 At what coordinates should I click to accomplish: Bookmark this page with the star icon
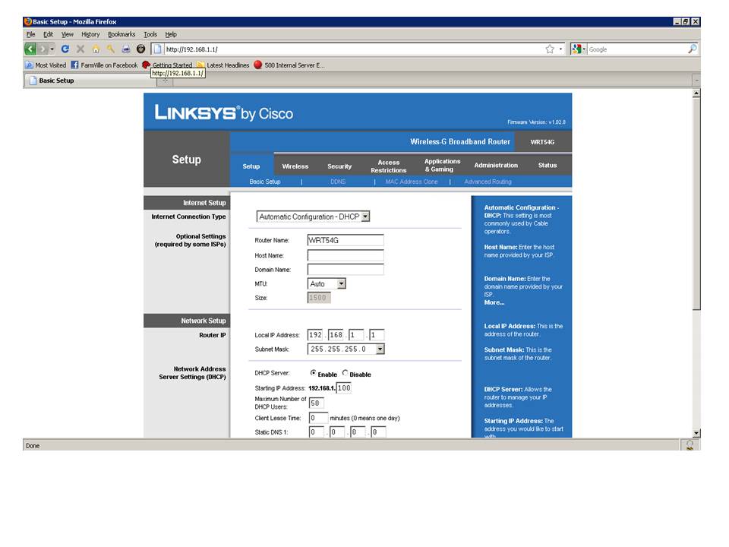tap(550, 49)
